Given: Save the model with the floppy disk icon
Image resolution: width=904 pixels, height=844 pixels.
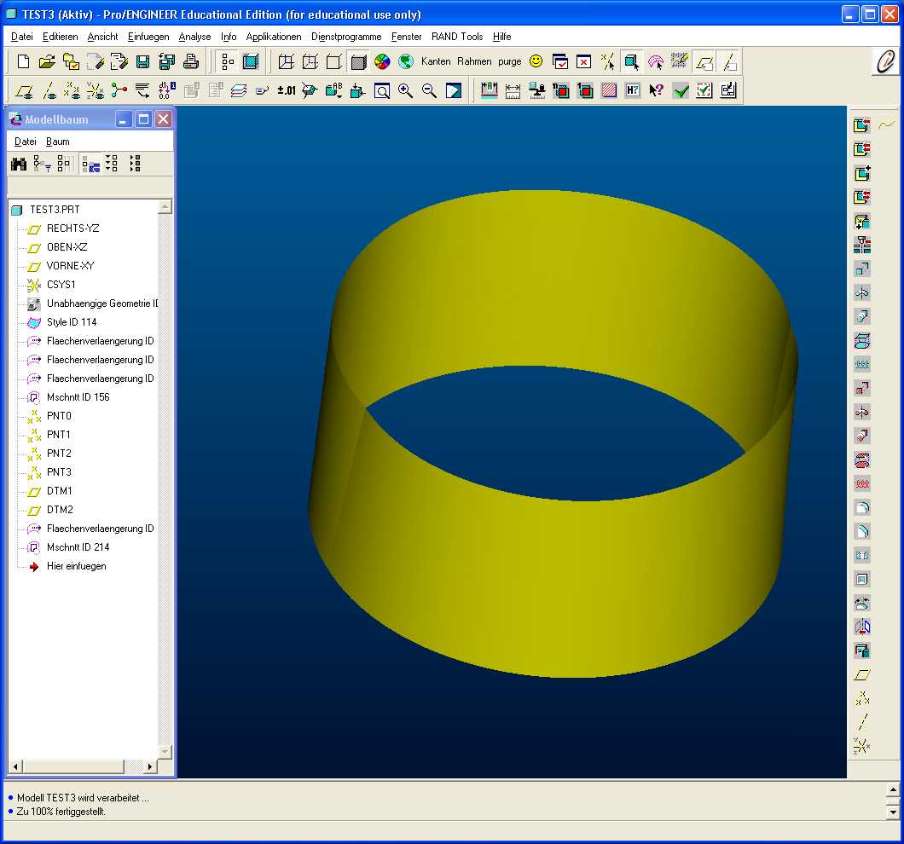Looking at the screenshot, I should (143, 61).
